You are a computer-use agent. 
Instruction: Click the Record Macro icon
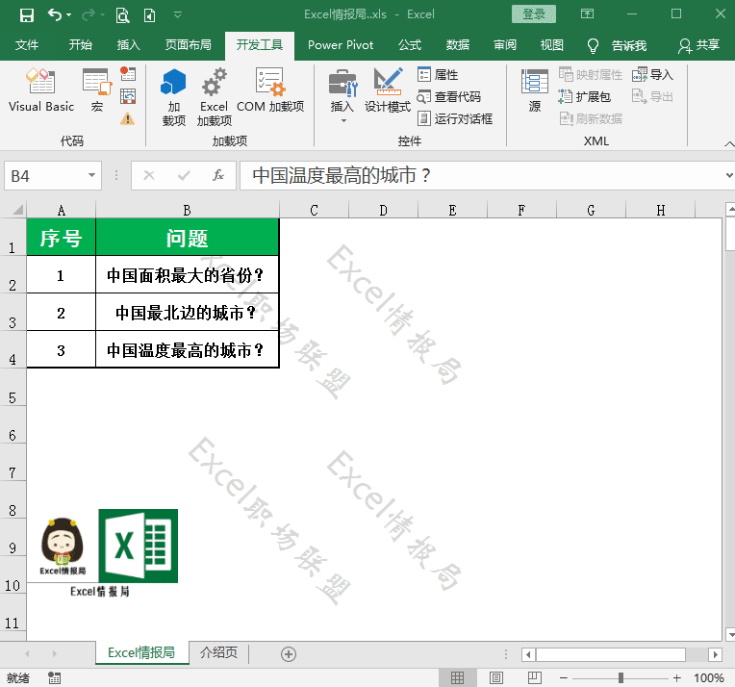(128, 74)
